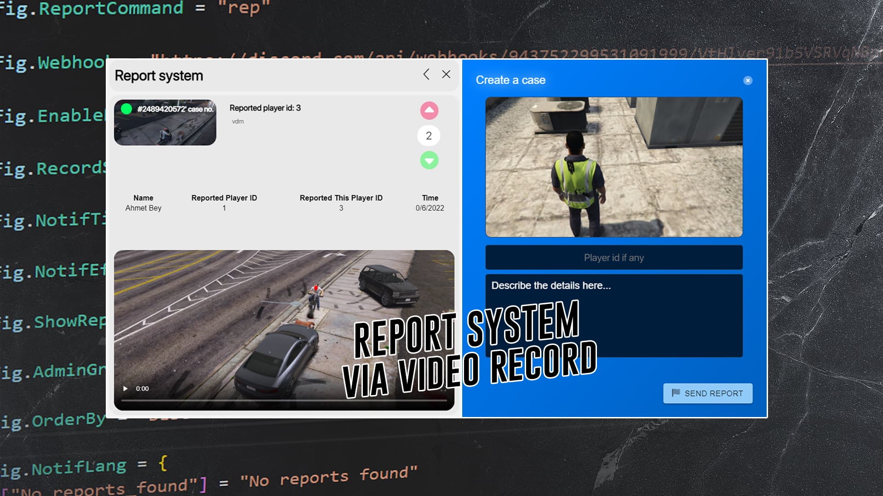
Task: Click the play triangle in the video controls
Action: (x=125, y=388)
